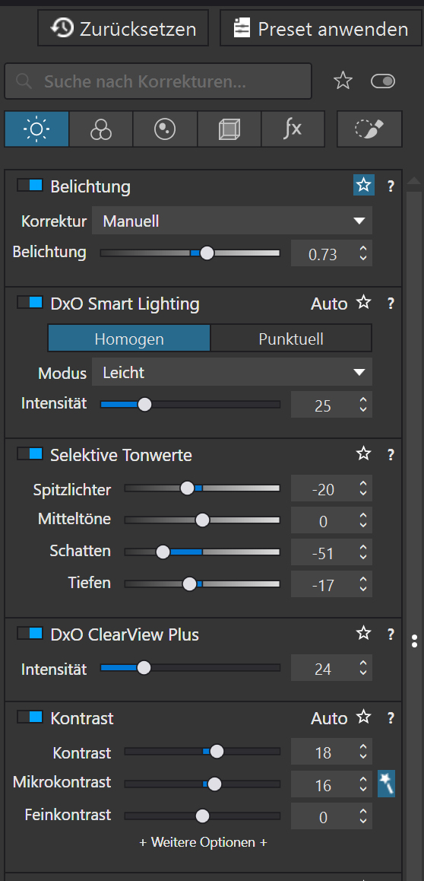This screenshot has height=881, width=424.
Task: Toggle the active corrections filter switch
Action: coord(383,81)
